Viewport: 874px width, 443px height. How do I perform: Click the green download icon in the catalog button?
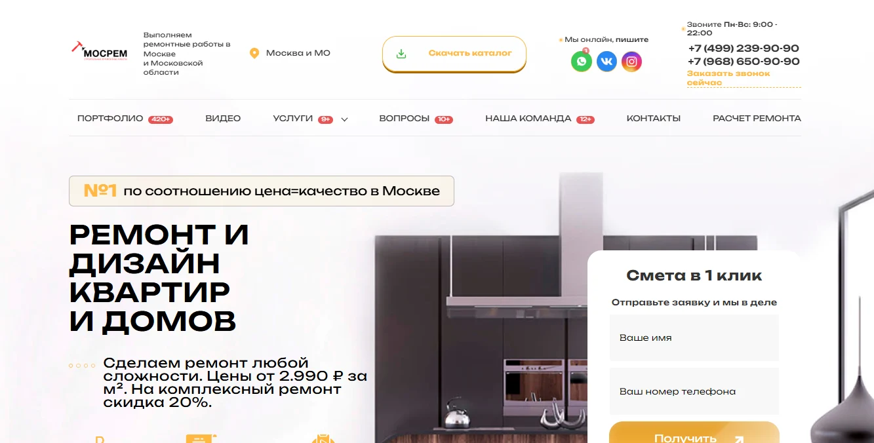click(401, 54)
